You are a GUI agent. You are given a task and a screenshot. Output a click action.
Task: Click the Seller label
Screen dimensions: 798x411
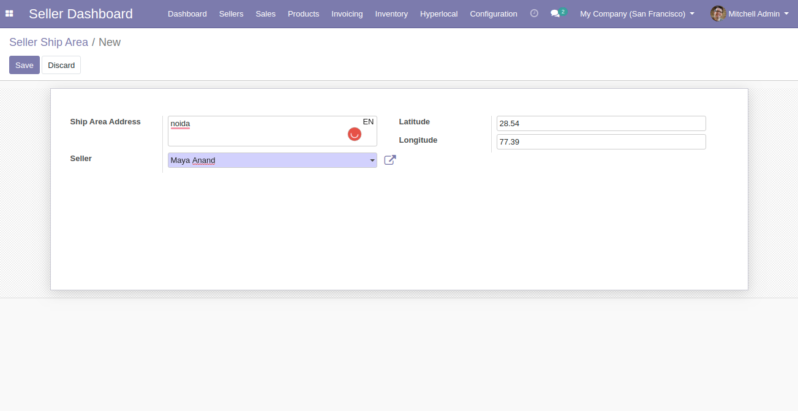pyautogui.click(x=81, y=159)
